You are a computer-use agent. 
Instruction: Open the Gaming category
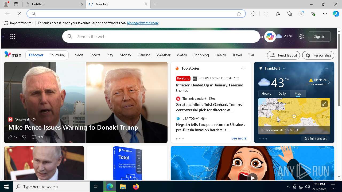(x=144, y=55)
